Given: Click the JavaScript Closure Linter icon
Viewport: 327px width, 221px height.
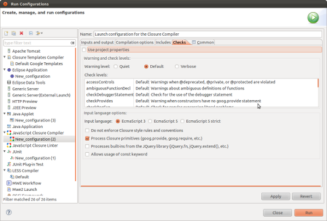Looking at the screenshot, I should pos(9,146).
